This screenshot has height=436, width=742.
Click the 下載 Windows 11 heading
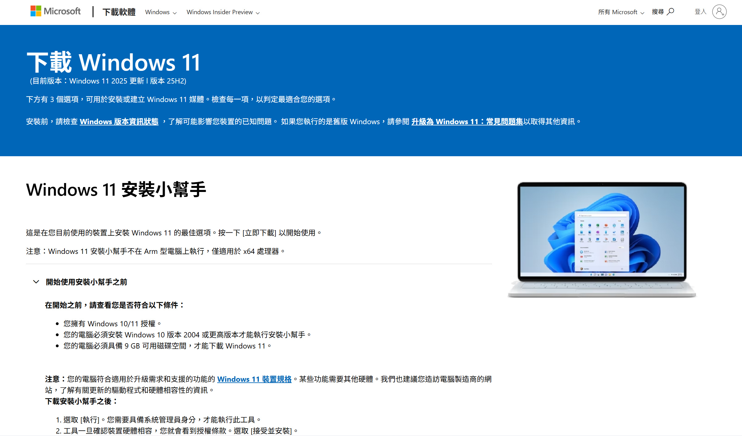point(114,63)
